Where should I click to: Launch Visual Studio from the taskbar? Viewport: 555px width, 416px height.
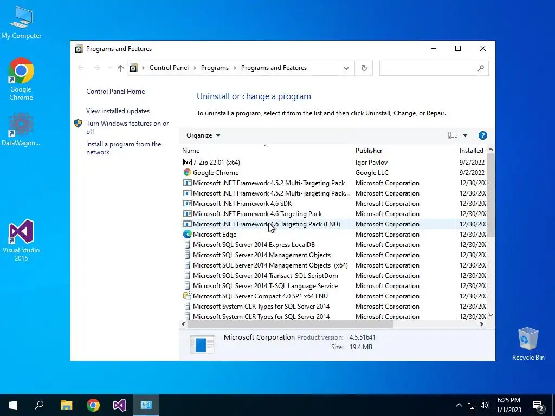[x=120, y=405]
